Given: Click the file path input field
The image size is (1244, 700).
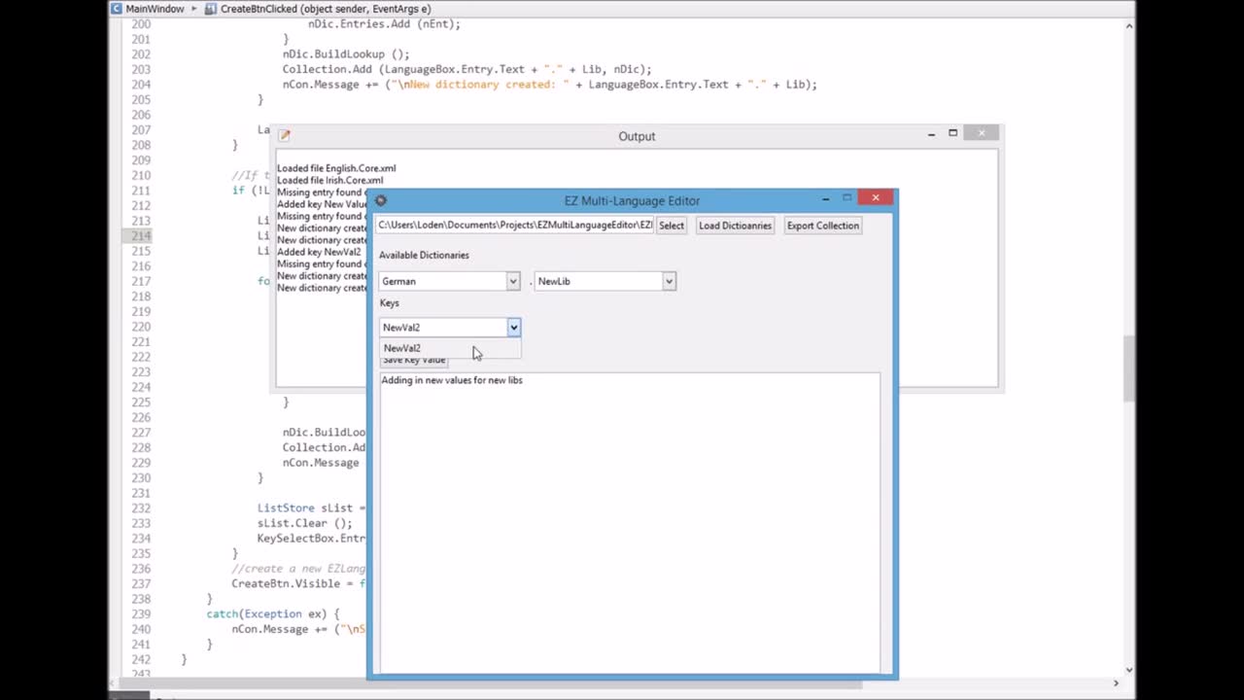Looking at the screenshot, I should point(515,225).
